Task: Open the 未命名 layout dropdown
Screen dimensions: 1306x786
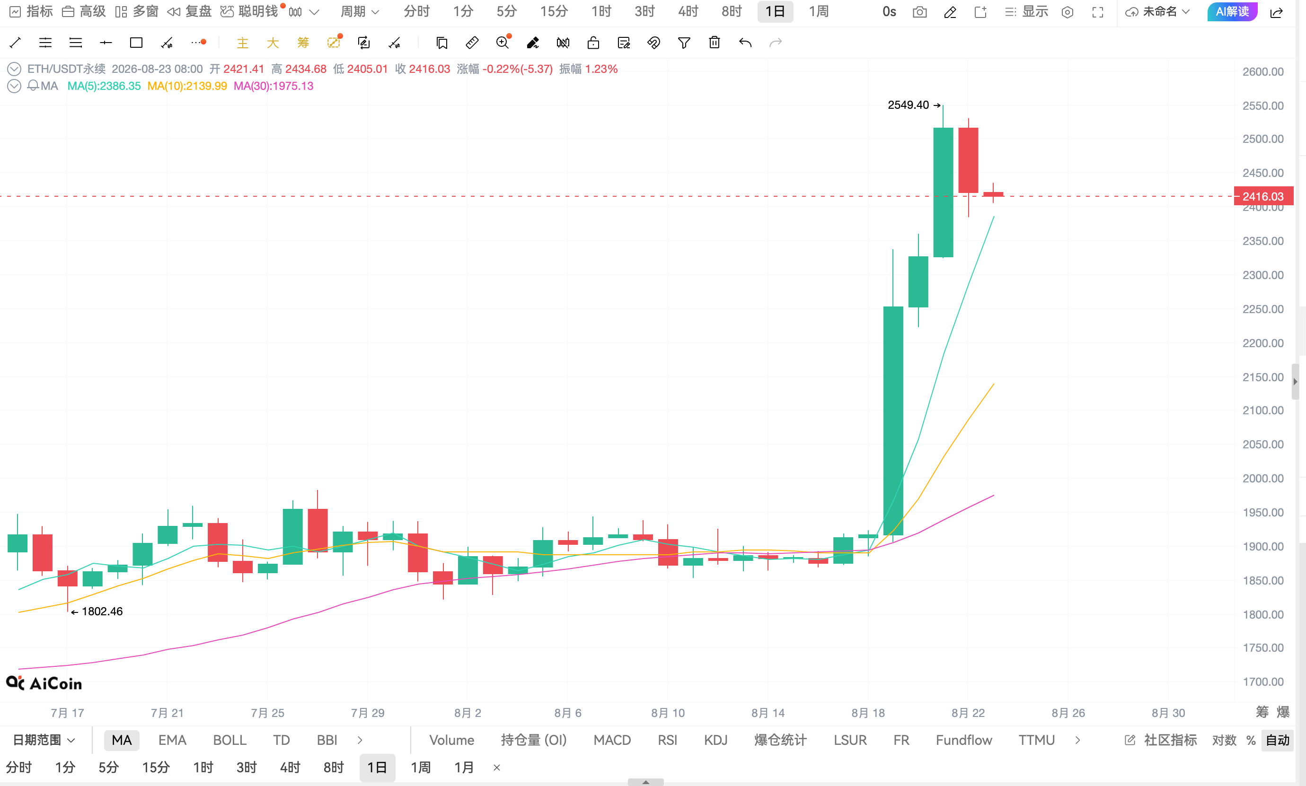Action: [x=1156, y=12]
